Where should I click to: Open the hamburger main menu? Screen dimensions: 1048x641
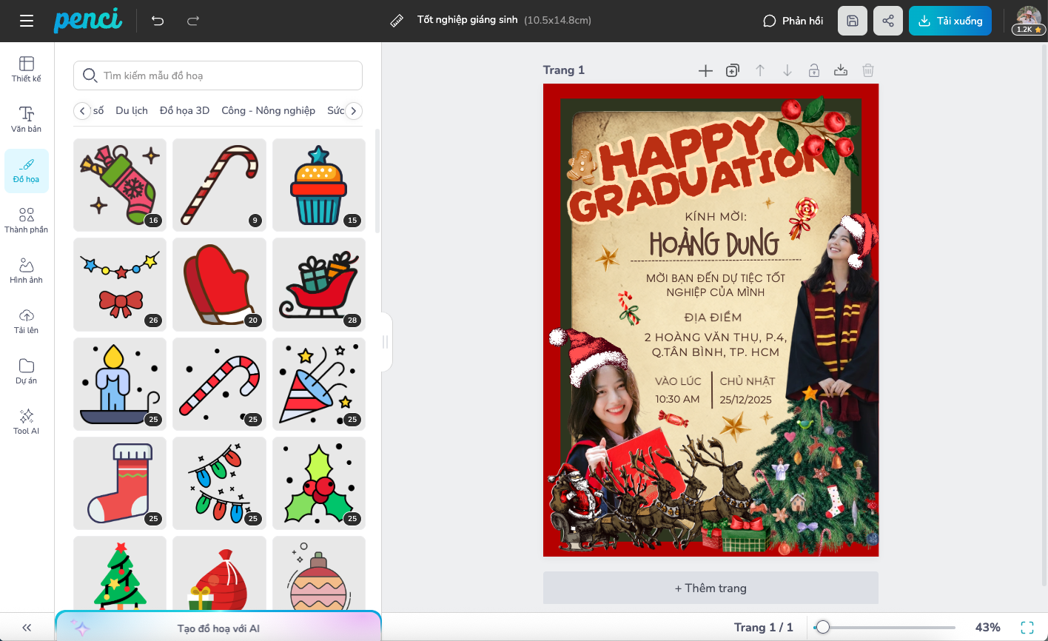(x=27, y=21)
